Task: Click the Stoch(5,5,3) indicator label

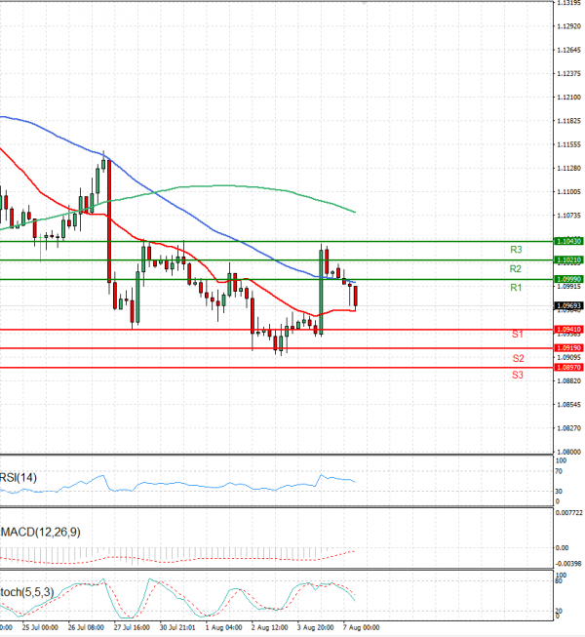Action: pyautogui.click(x=26, y=592)
